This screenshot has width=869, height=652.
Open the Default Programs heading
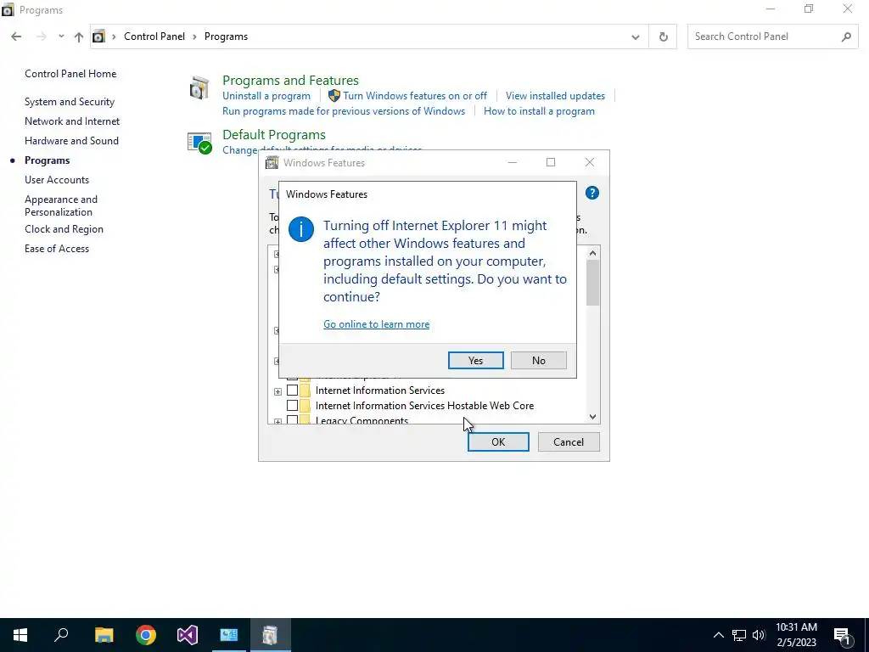[274, 135]
